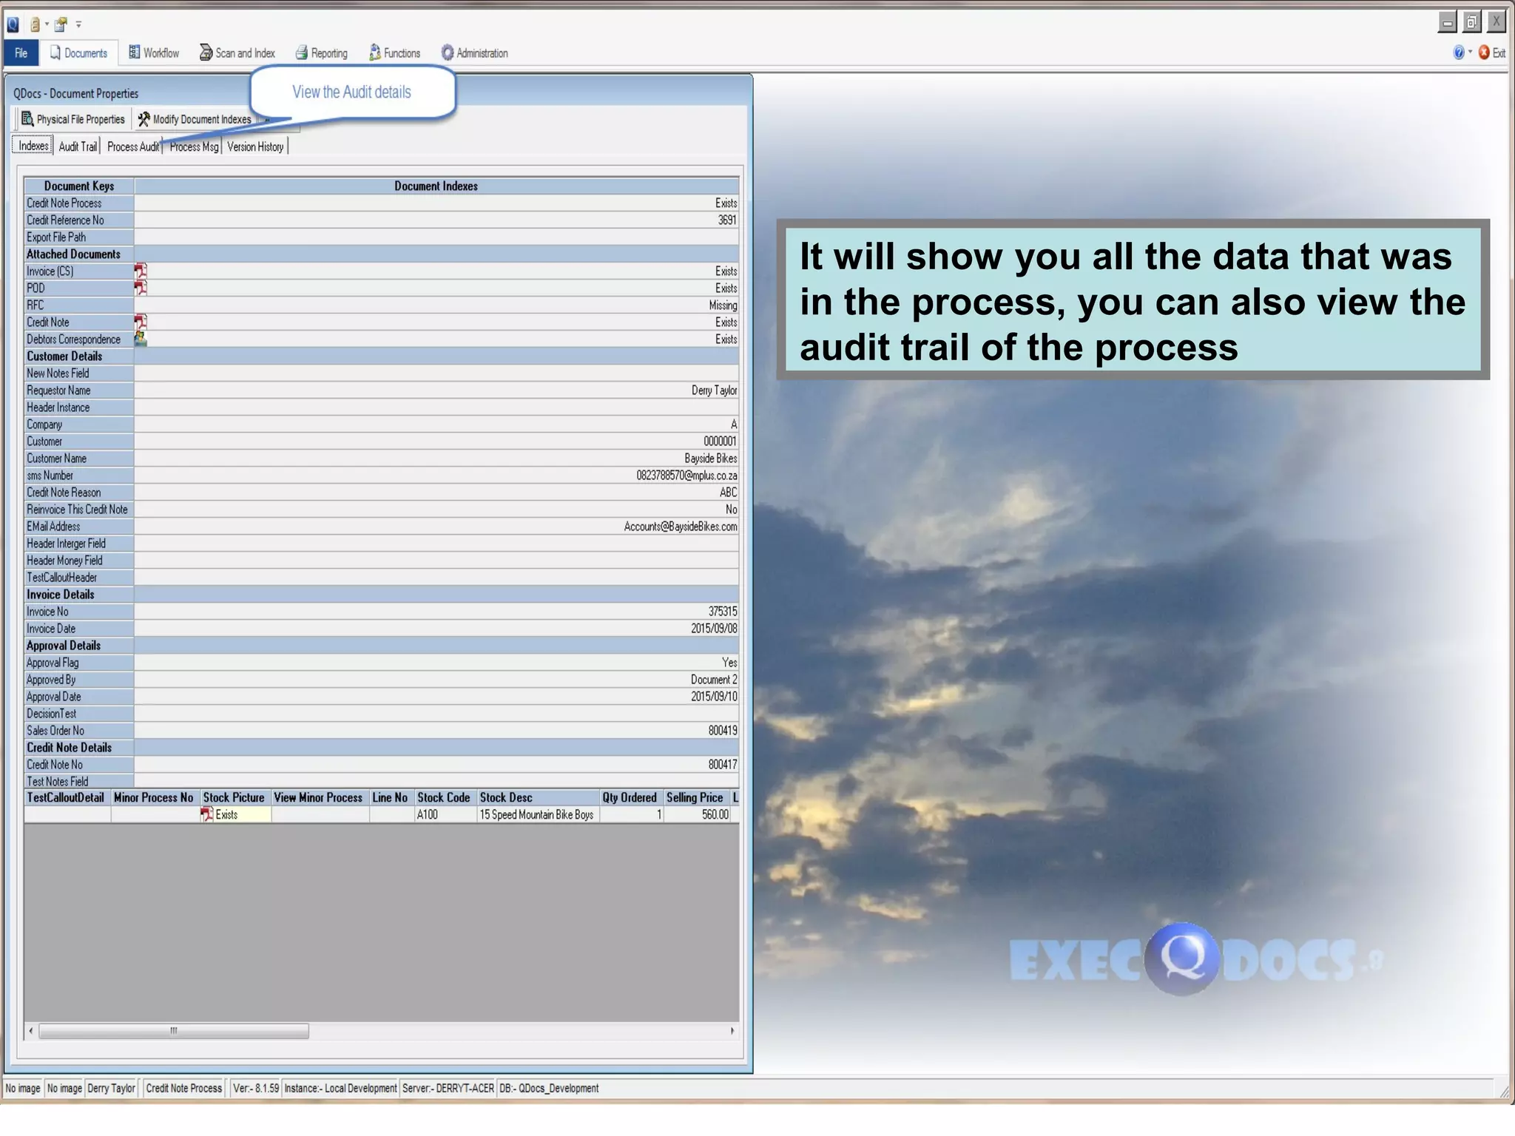Viewport: 1515px width, 1136px height.
Task: Open the Debtors Correspondence attachment icon
Action: (x=141, y=339)
